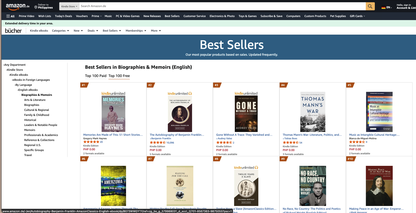Open author link Audrey Valez

tap(225, 138)
